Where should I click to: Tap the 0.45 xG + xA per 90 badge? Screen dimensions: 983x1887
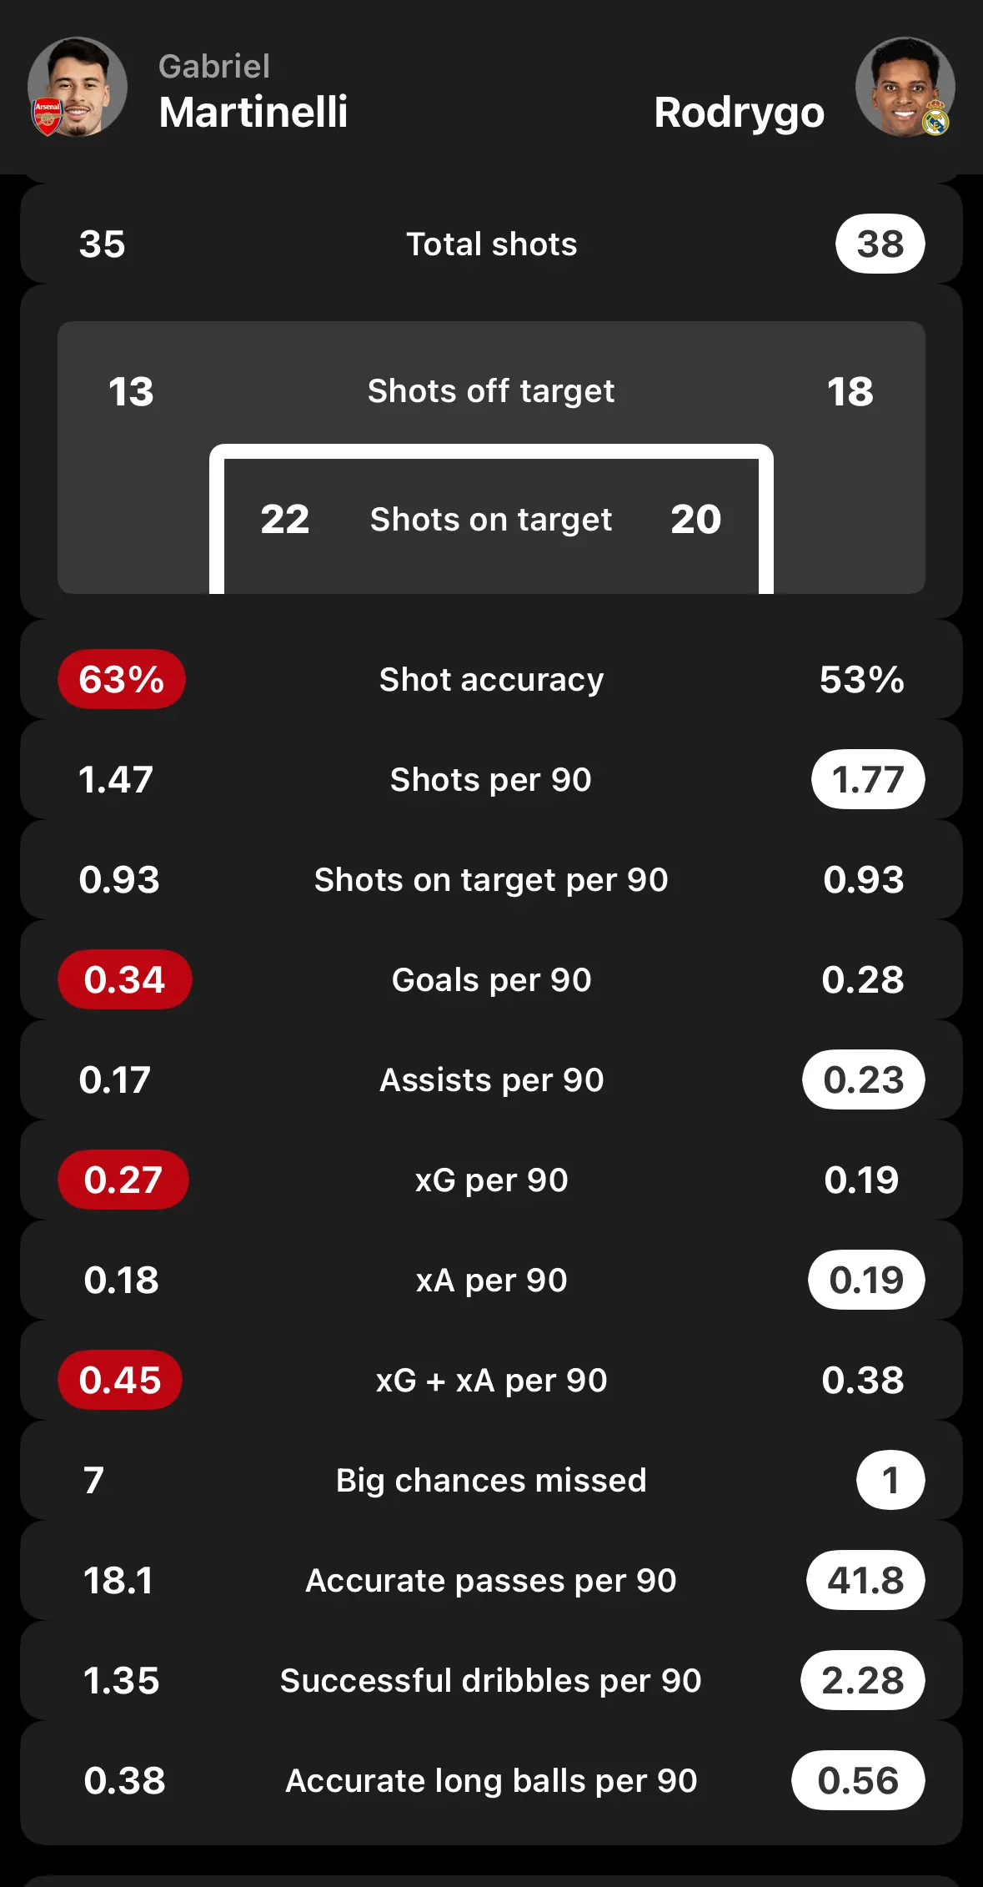pos(120,1380)
